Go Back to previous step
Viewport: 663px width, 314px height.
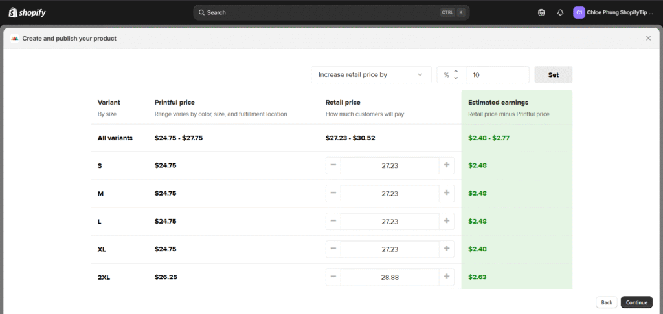pos(606,302)
